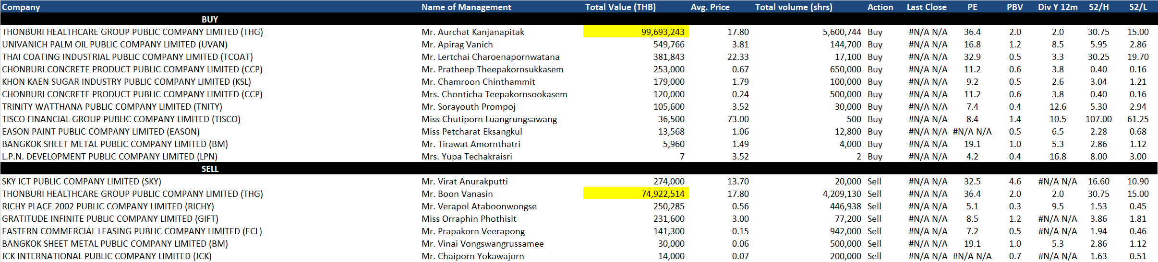Click EASTERN COMMERCIAL LEASING (ECL) cell

pyautogui.click(x=132, y=231)
